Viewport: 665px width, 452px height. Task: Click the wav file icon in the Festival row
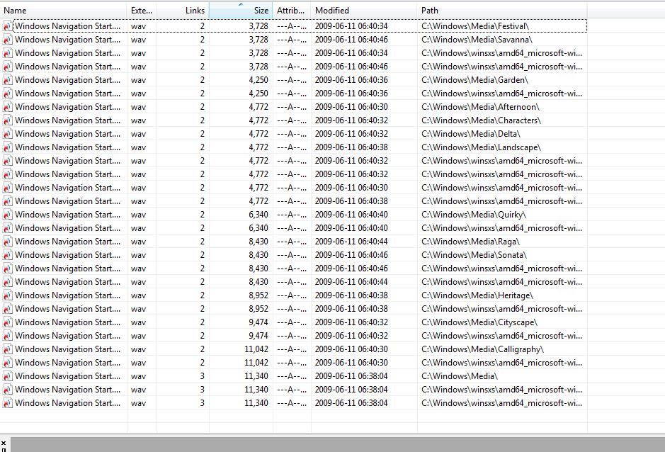(7, 26)
